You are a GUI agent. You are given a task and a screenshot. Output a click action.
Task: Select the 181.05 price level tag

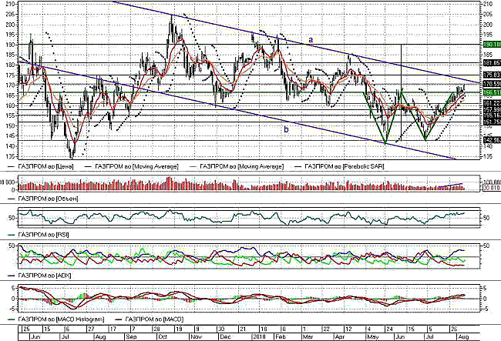[x=492, y=63]
